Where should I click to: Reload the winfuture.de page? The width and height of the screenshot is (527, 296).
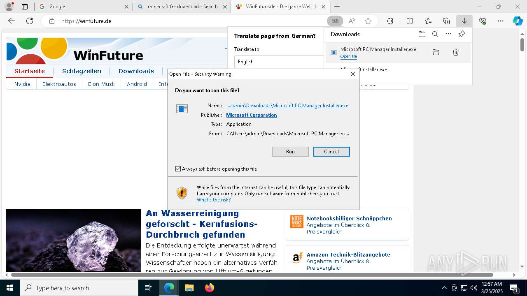(30, 21)
